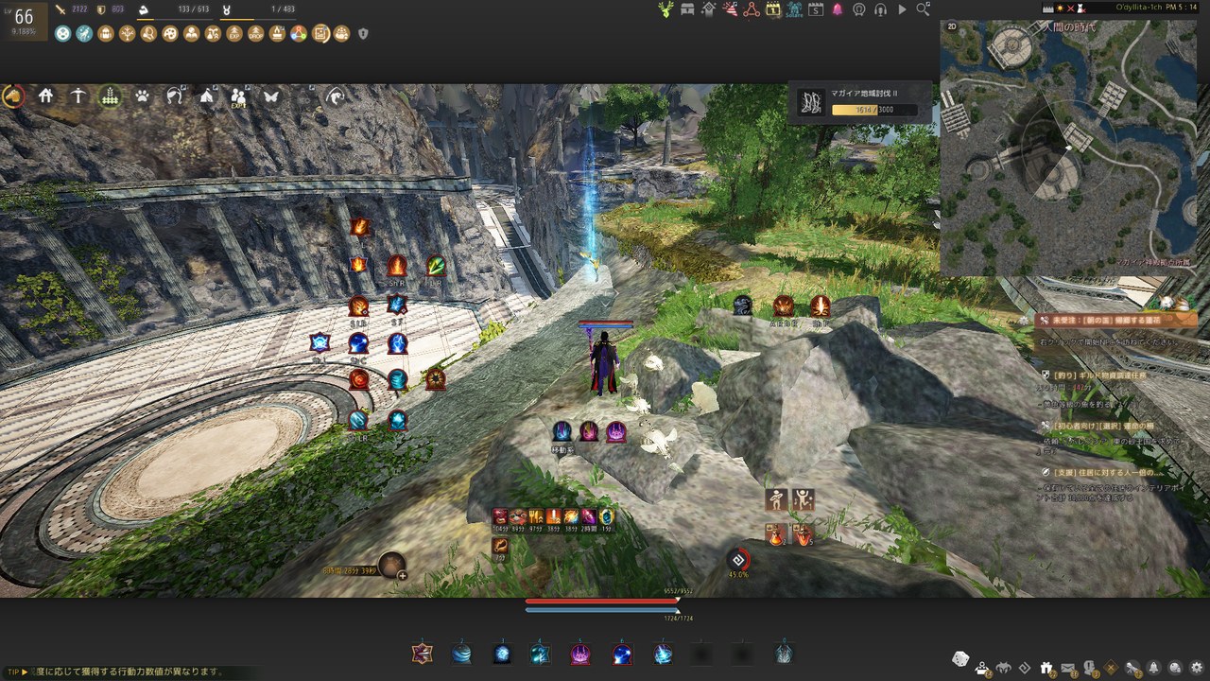Open the Solare icon
This screenshot has width=1210, height=681.
(794, 9)
